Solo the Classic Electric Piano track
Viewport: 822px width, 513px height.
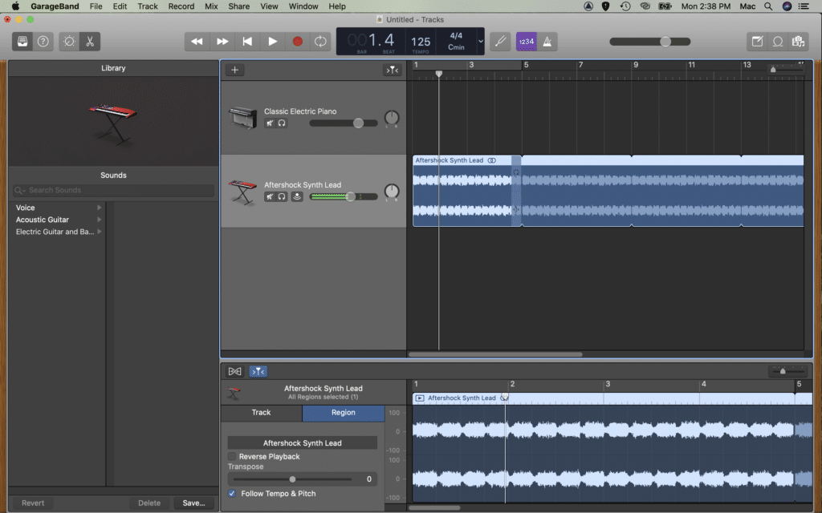[x=282, y=123]
